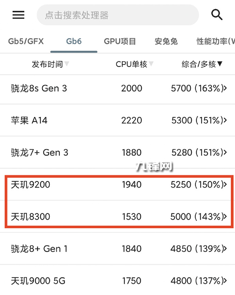The image size is (235, 295).
Task: Select the 天玑9200 processor name
Action: 31,184
